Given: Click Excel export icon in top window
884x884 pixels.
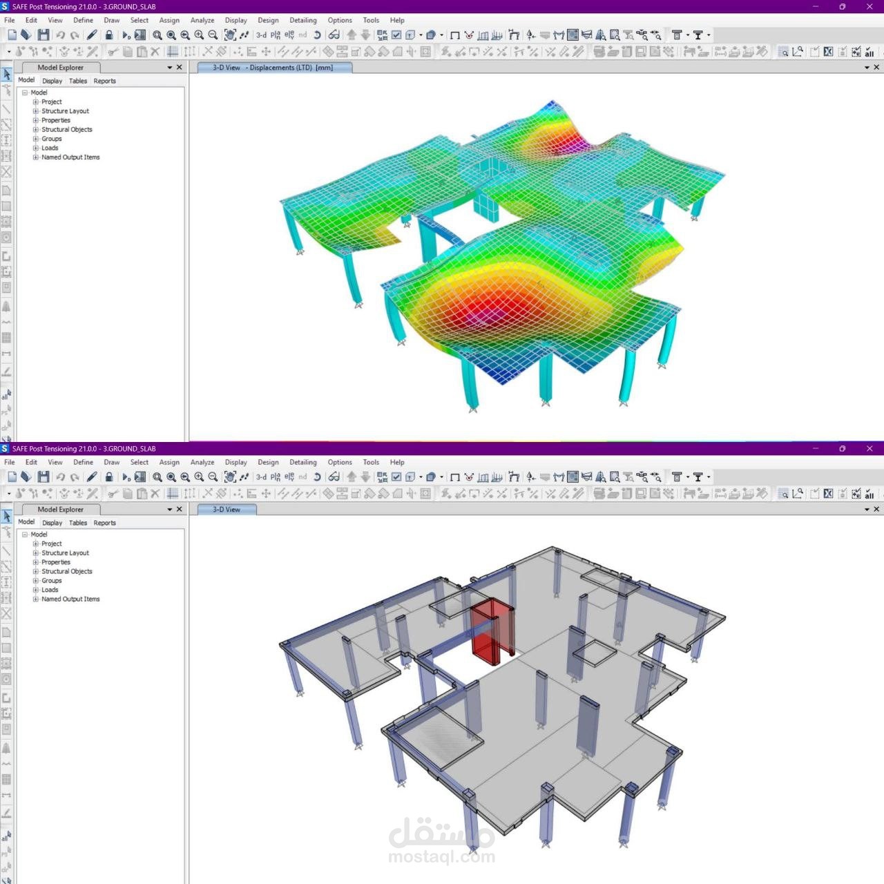Looking at the screenshot, I should (828, 51).
